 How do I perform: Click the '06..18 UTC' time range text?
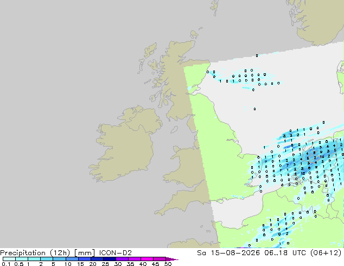[x=286, y=253]
